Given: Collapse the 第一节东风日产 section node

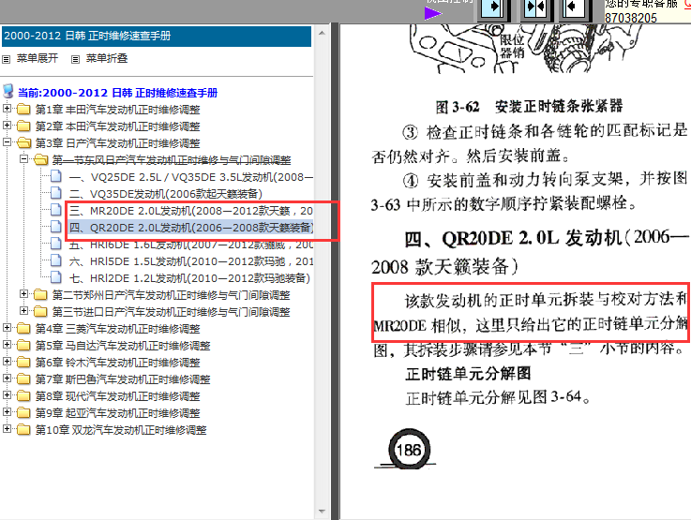Looking at the screenshot, I should pyautogui.click(x=23, y=158).
